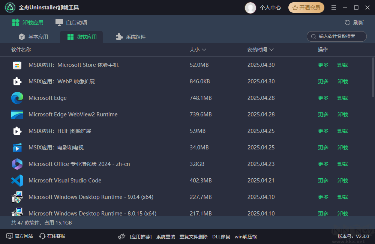
Task: Open the hamburger menu icon in title bar
Action: pos(334,8)
